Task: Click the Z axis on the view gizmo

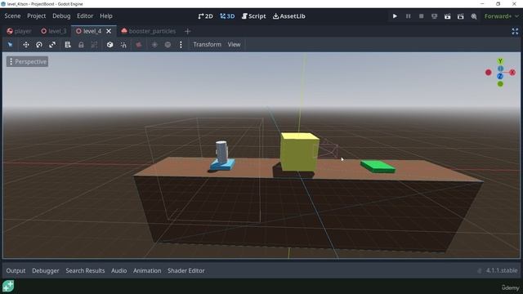Action: [500, 76]
